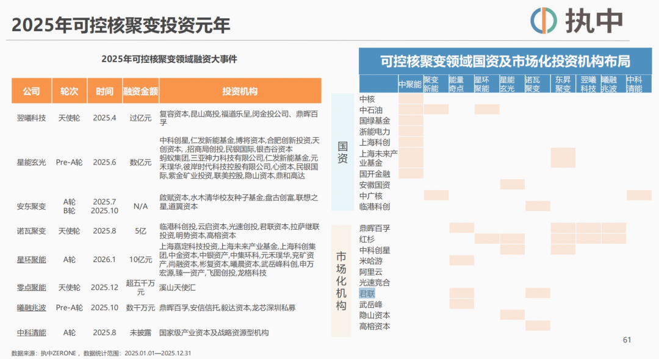
Task: Select the 投资机构 column header
Action: [240, 91]
